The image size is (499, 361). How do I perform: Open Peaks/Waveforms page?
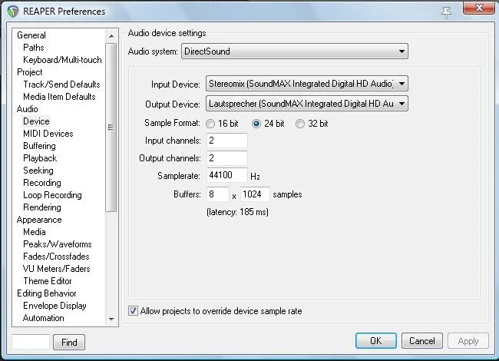(x=58, y=244)
